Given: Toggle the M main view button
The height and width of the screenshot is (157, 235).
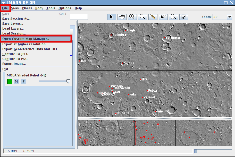Looking at the screenshot, I should pyautogui.click(x=16, y=81).
